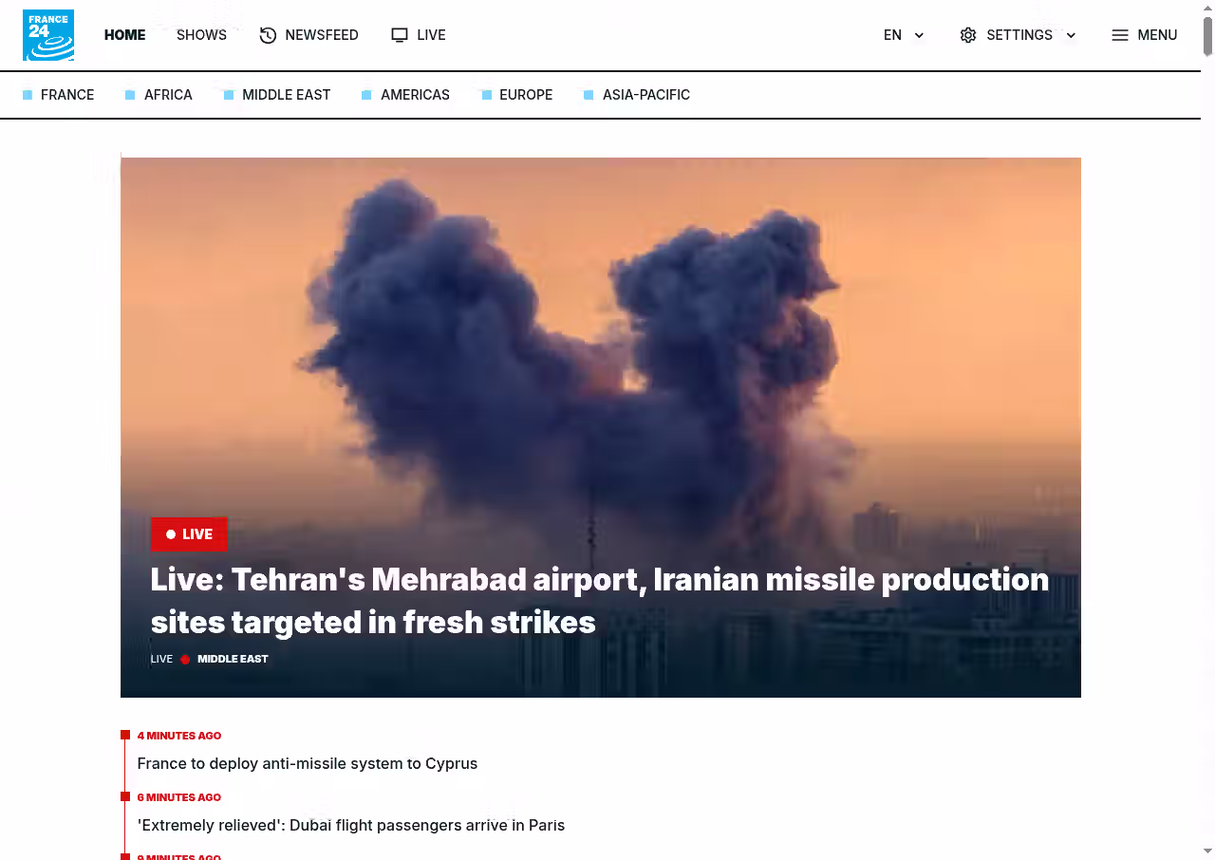
Task: Open the Menu expander label
Action: [1157, 35]
